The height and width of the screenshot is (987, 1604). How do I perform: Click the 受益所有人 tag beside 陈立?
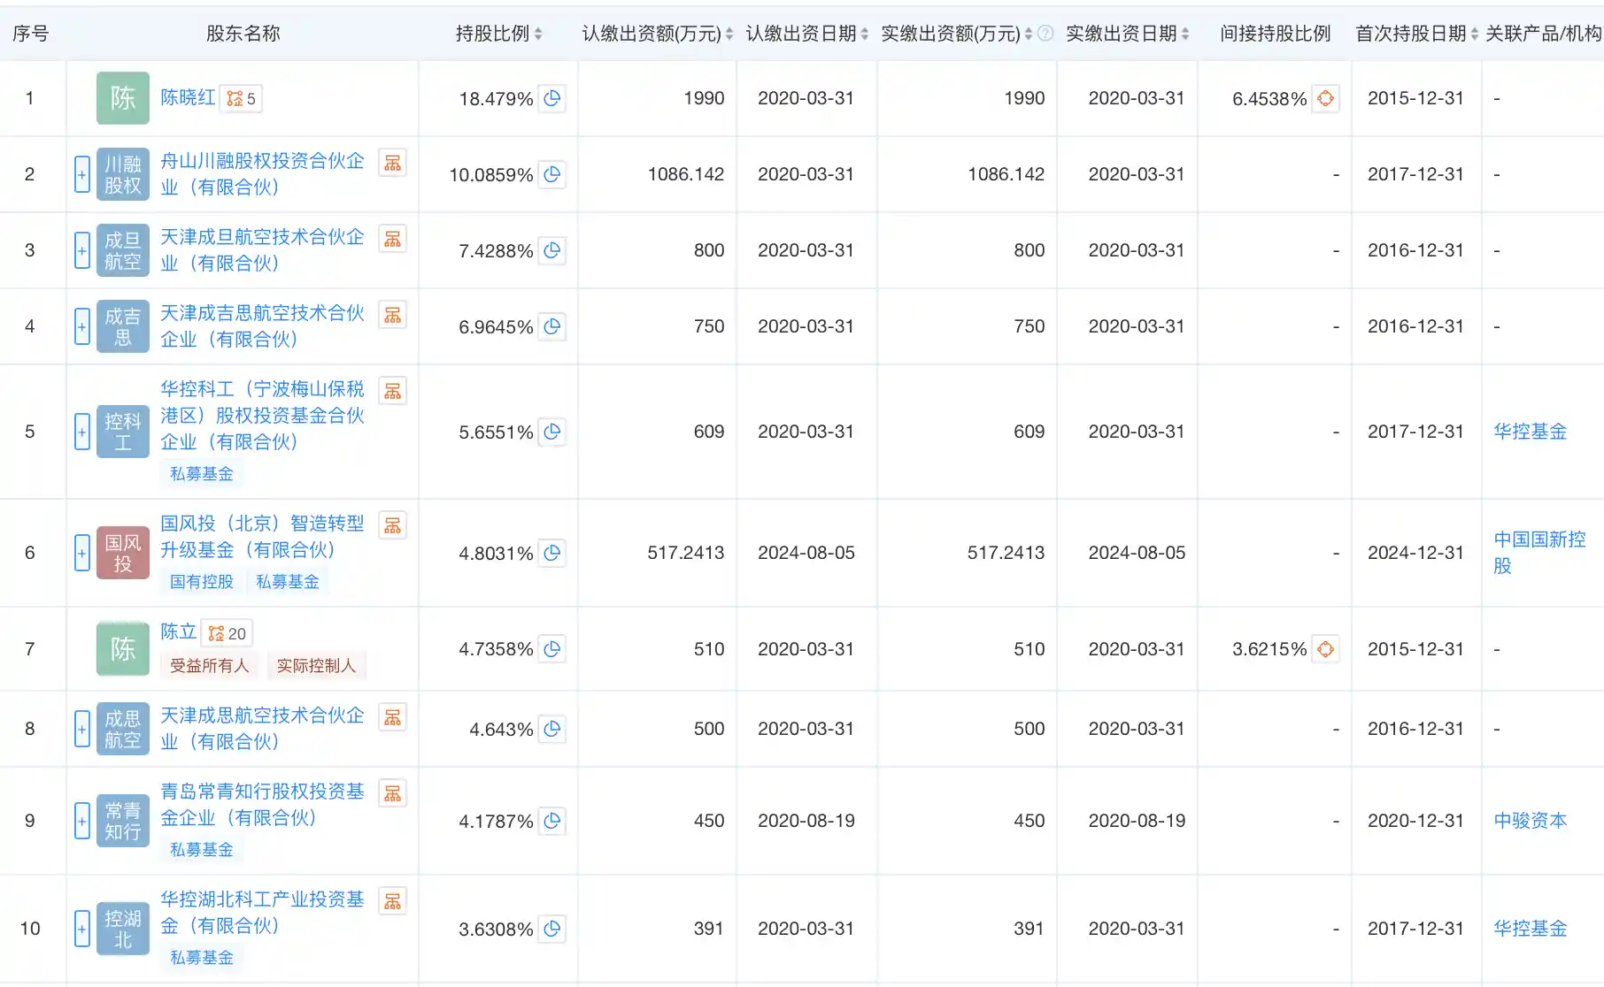(209, 665)
